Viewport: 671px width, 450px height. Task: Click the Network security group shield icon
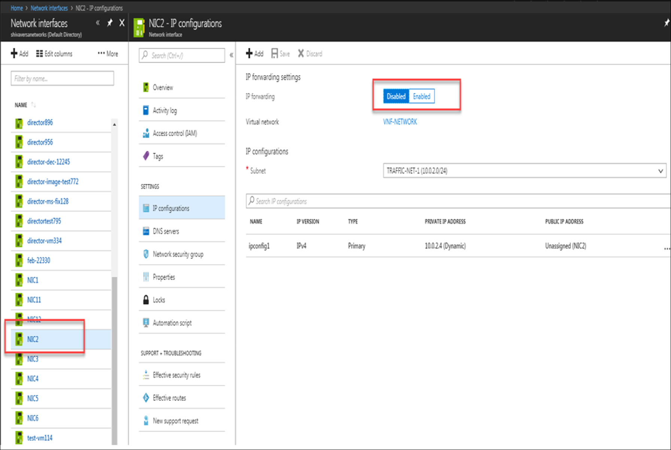146,254
